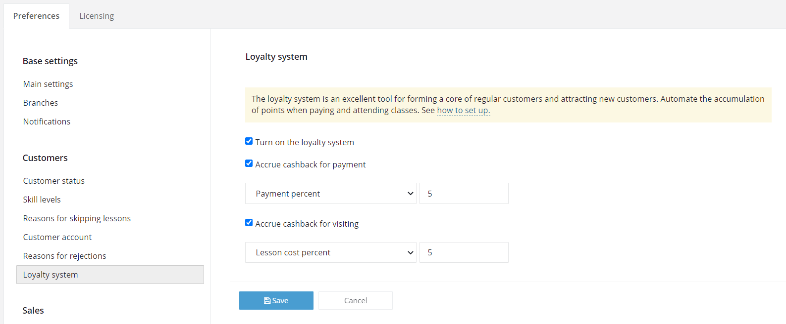This screenshot has width=786, height=324.
Task: Open Customer status settings
Action: [x=54, y=181]
